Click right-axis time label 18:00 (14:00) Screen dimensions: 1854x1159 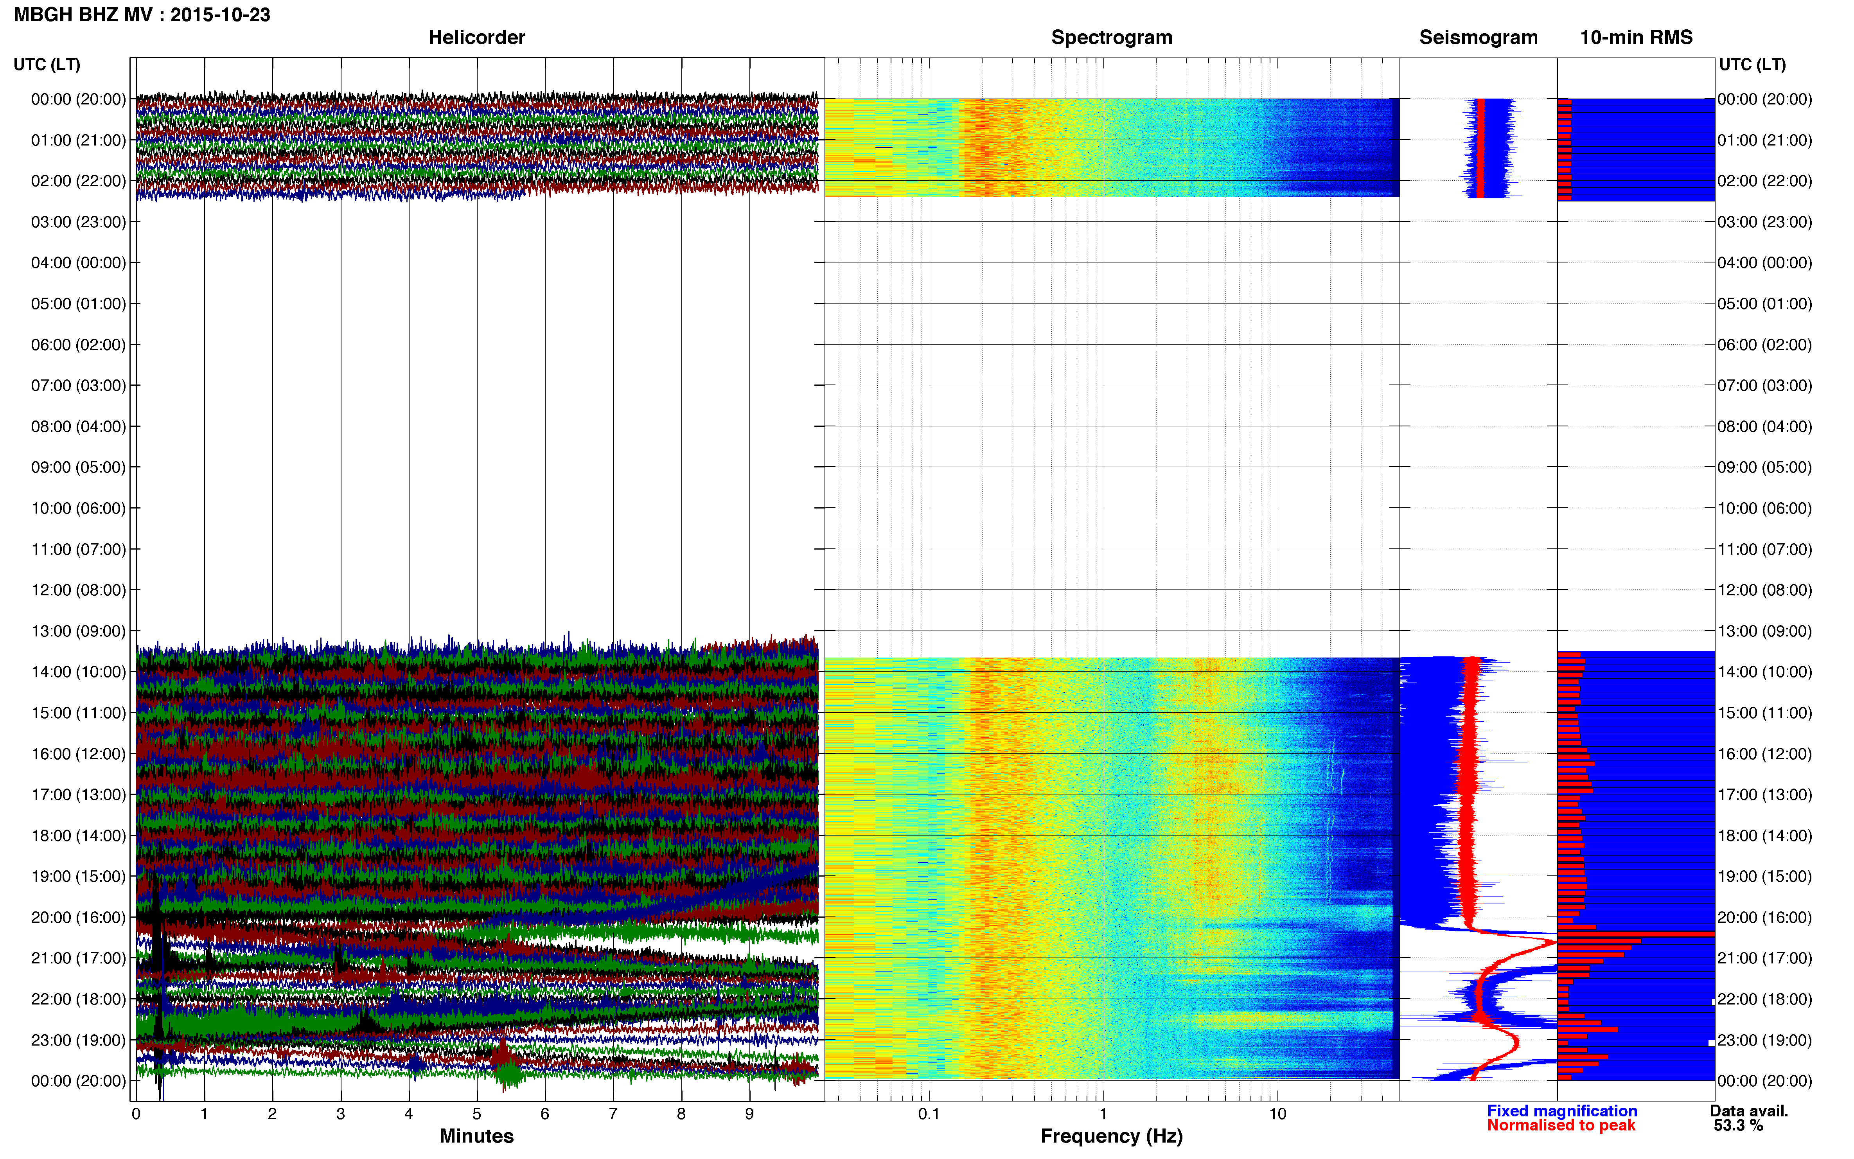coord(1764,836)
